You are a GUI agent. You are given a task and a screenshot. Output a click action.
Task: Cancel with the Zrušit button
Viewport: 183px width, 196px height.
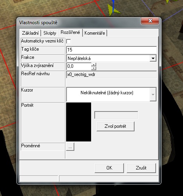click(141, 168)
